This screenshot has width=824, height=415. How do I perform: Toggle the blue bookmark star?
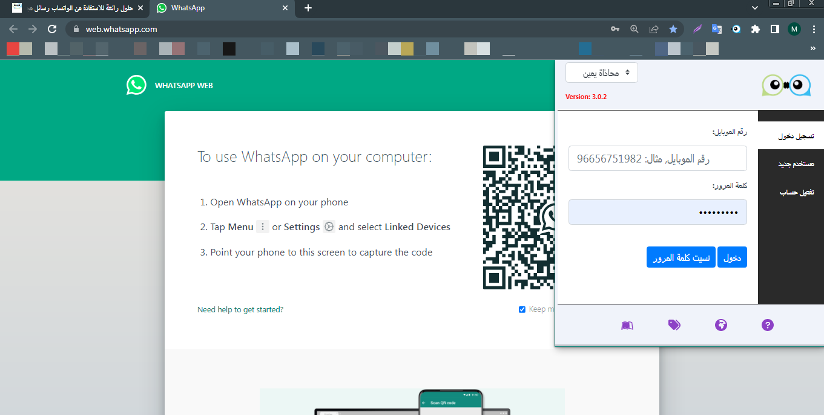coord(673,29)
